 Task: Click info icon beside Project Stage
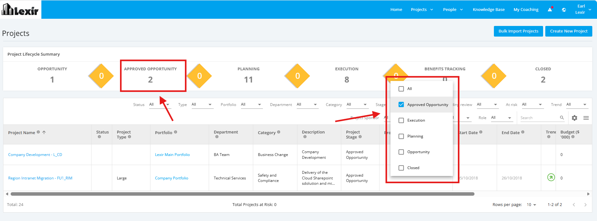pos(360,137)
